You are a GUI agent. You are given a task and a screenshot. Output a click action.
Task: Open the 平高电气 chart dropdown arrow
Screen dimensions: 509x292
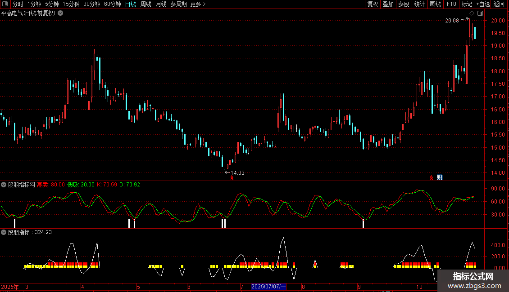60,13
